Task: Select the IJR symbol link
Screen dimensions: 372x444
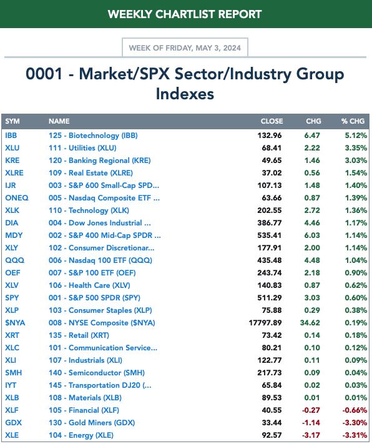Action: [11, 185]
